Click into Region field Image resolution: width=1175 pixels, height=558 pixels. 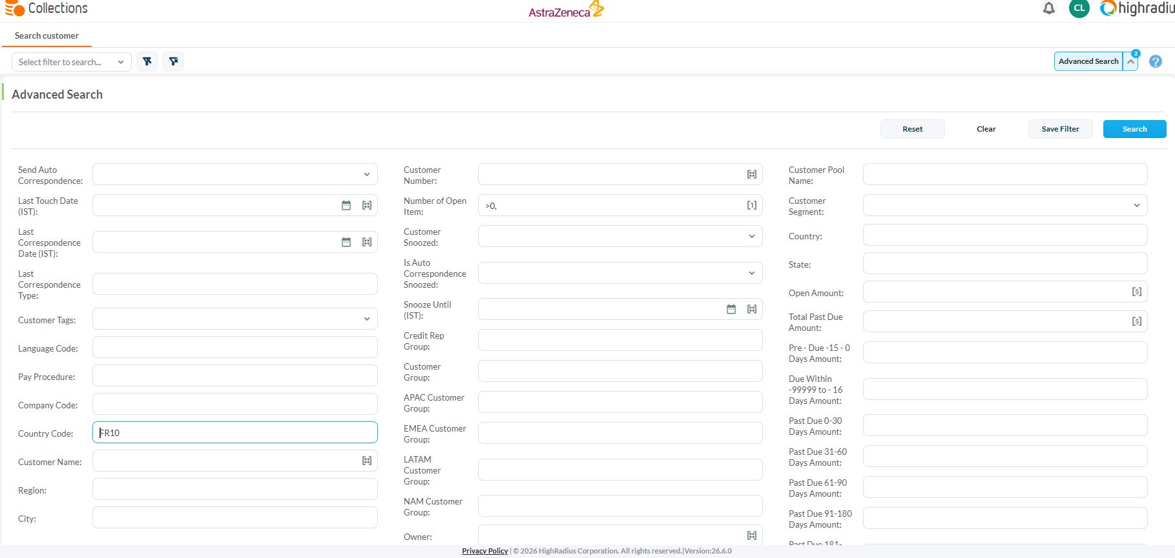point(235,489)
